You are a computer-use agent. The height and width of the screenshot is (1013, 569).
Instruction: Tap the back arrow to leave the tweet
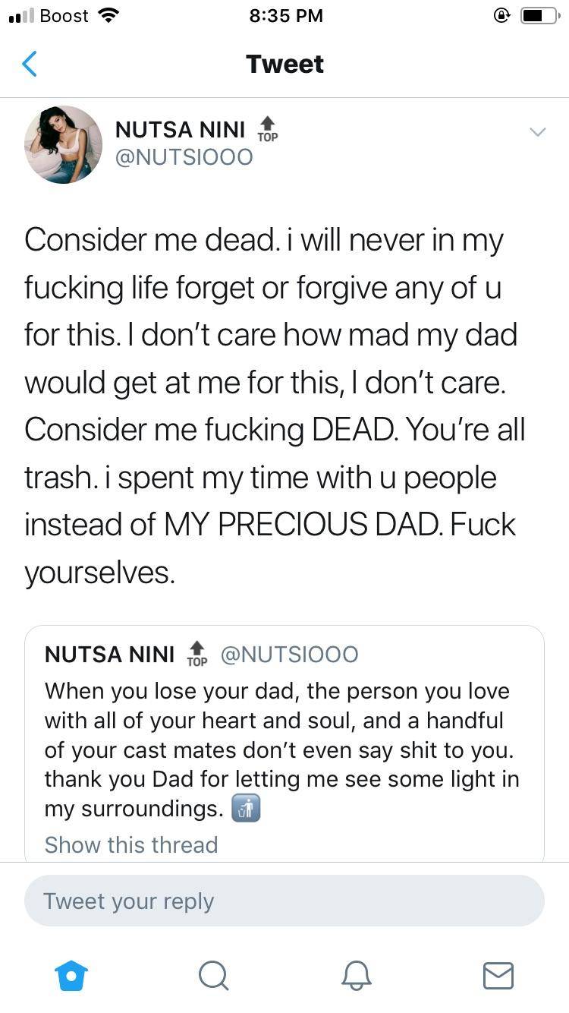click(29, 64)
